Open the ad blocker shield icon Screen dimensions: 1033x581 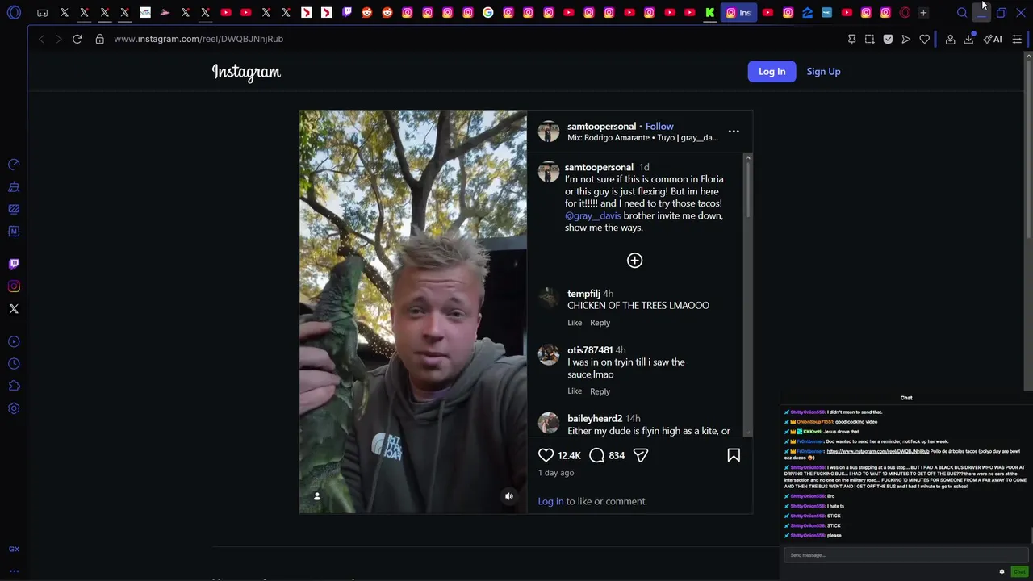point(888,39)
